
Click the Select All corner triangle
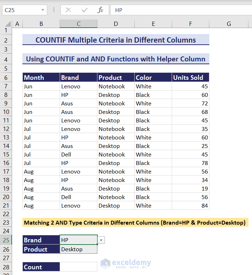(x=8, y=24)
